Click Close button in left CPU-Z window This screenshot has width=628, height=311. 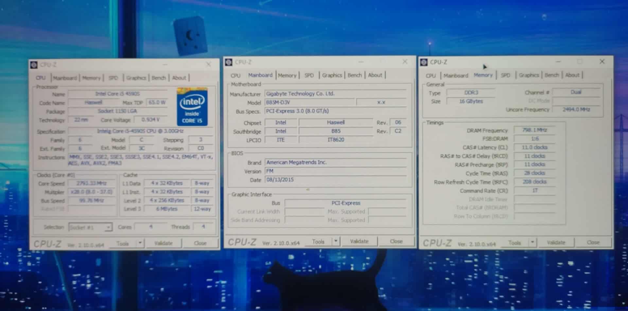200,243
